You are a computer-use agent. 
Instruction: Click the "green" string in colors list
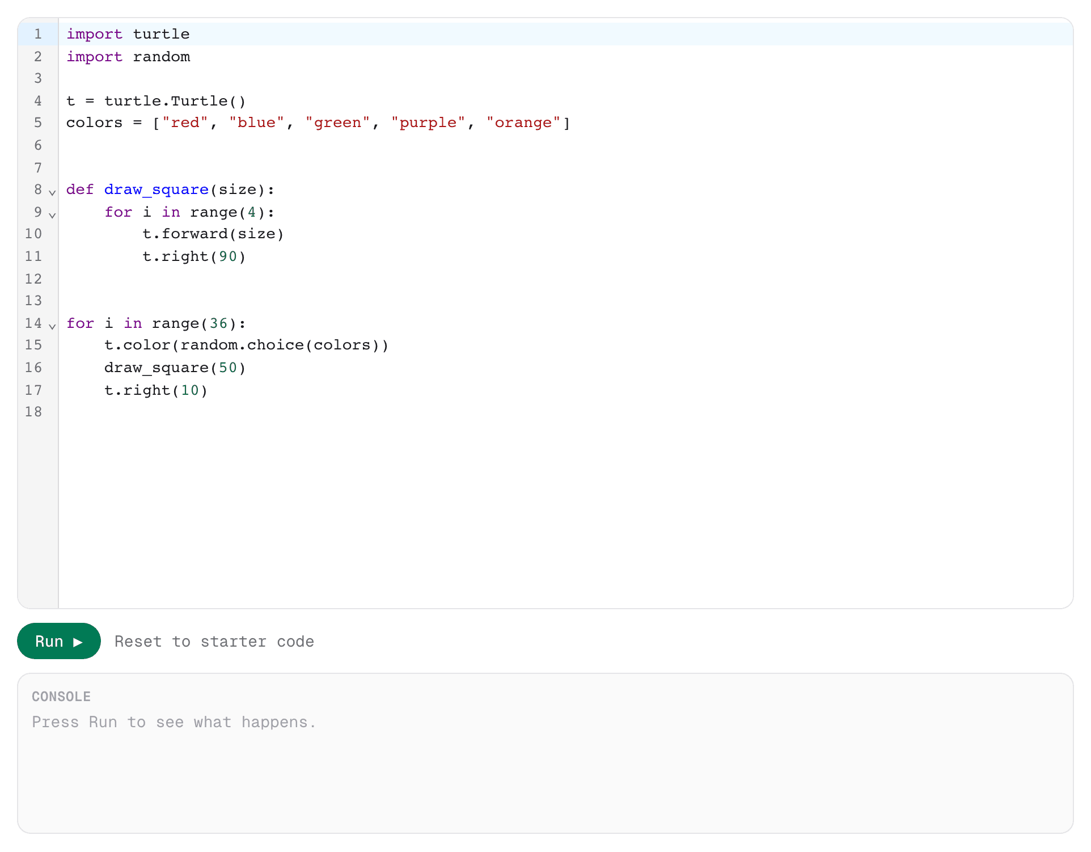coord(337,123)
